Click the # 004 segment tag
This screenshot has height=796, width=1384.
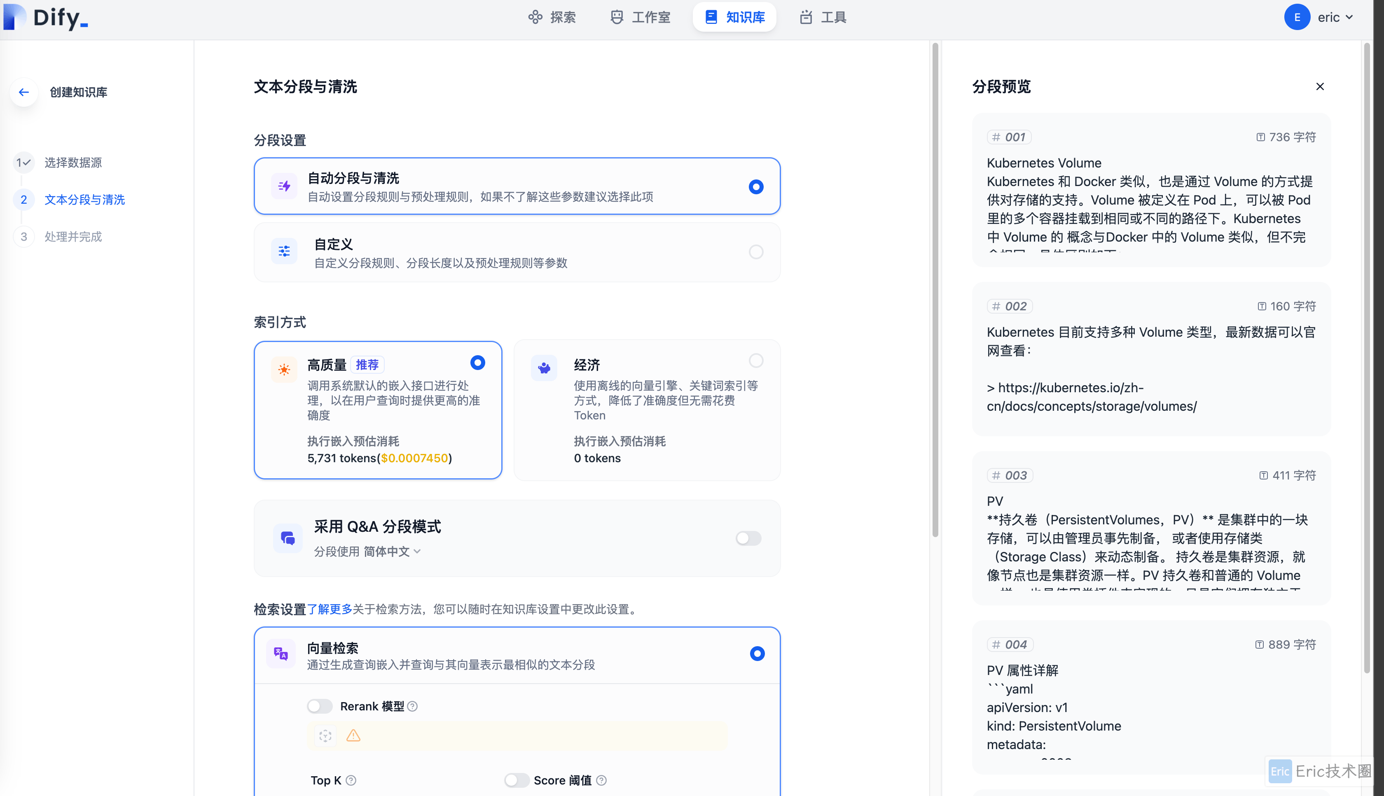point(1010,645)
